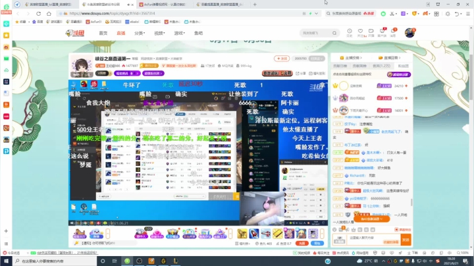Open the 直播 menu item

(121, 33)
